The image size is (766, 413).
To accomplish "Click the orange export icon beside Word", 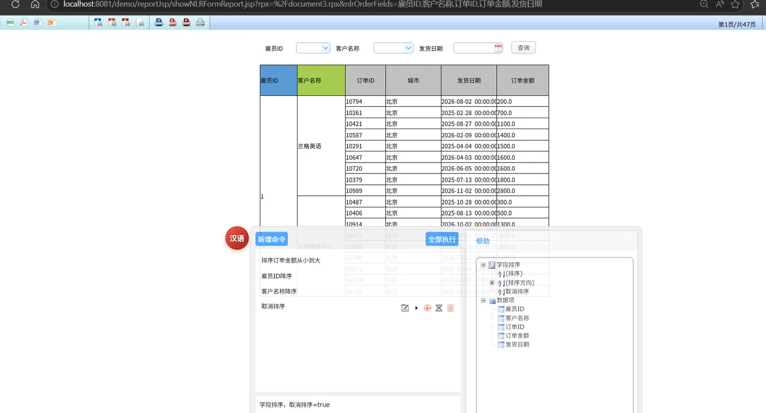I will (51, 22).
